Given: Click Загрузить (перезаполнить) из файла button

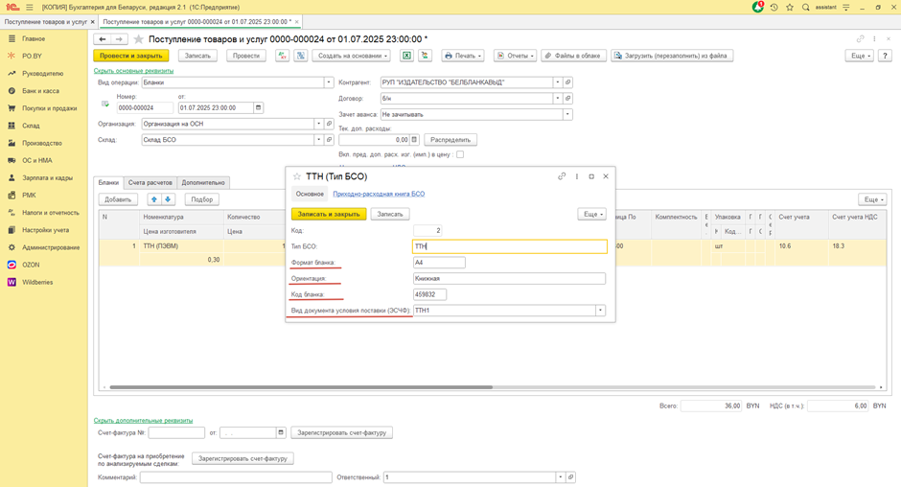Looking at the screenshot, I should (672, 56).
